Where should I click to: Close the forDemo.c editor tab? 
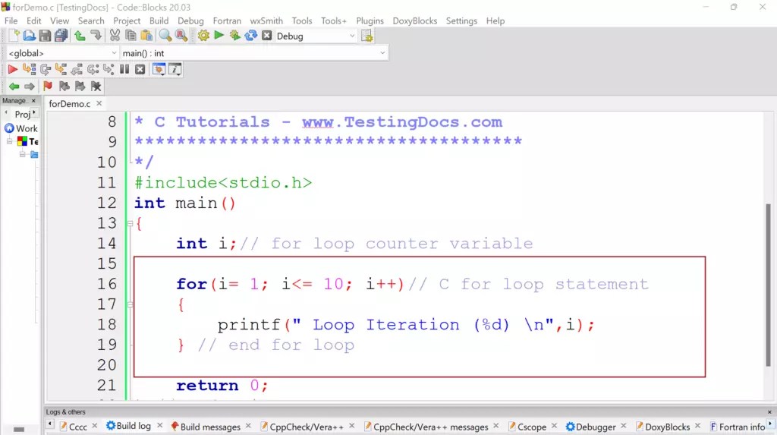[x=99, y=103]
